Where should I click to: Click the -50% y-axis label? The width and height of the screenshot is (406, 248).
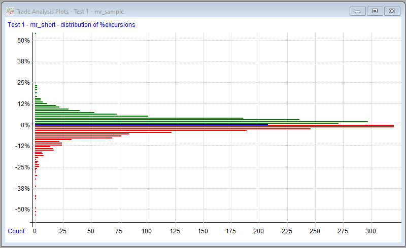22,209
